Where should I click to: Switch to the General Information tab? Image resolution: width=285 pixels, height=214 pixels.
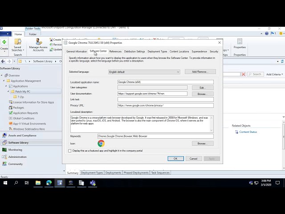(77, 52)
